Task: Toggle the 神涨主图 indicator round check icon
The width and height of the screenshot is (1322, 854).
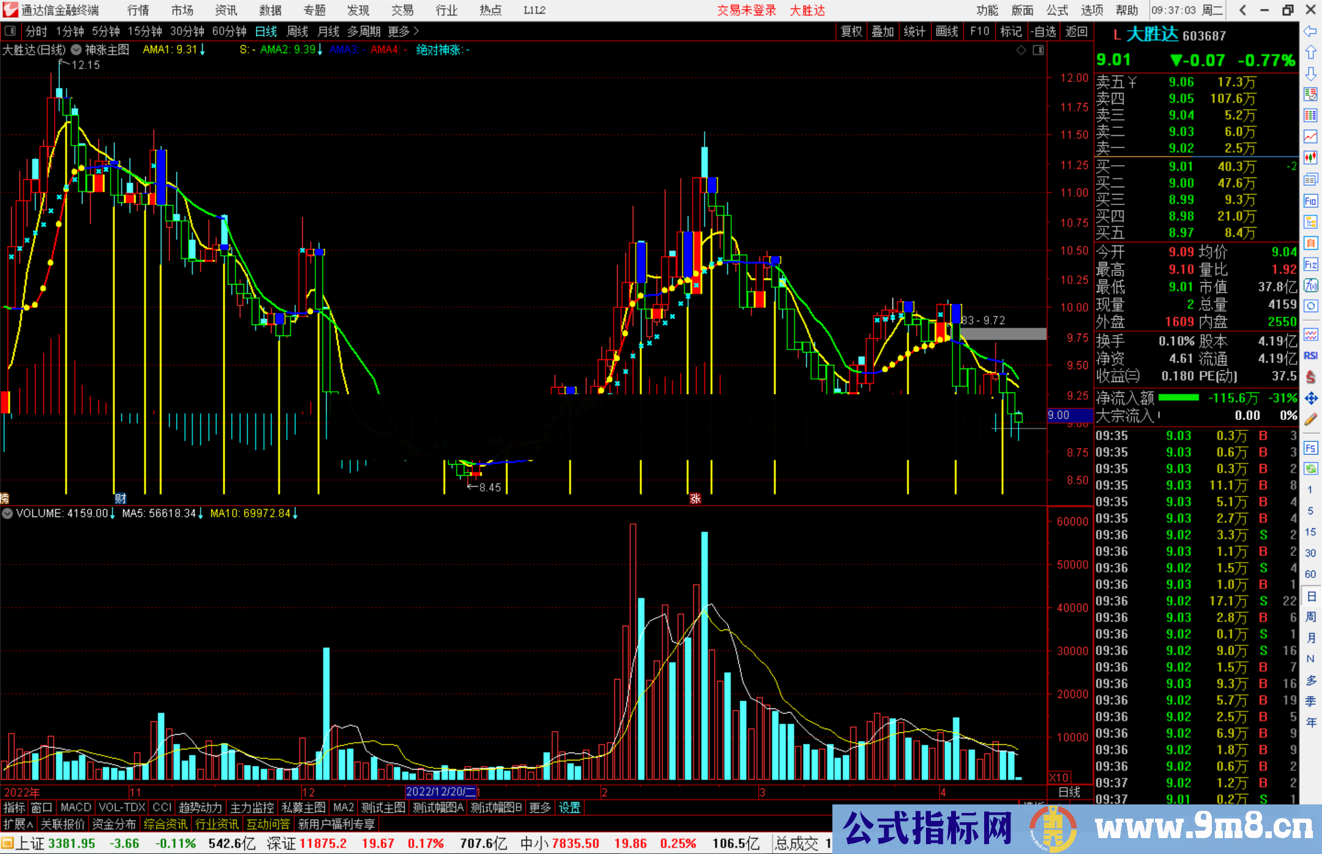Action: (76, 50)
